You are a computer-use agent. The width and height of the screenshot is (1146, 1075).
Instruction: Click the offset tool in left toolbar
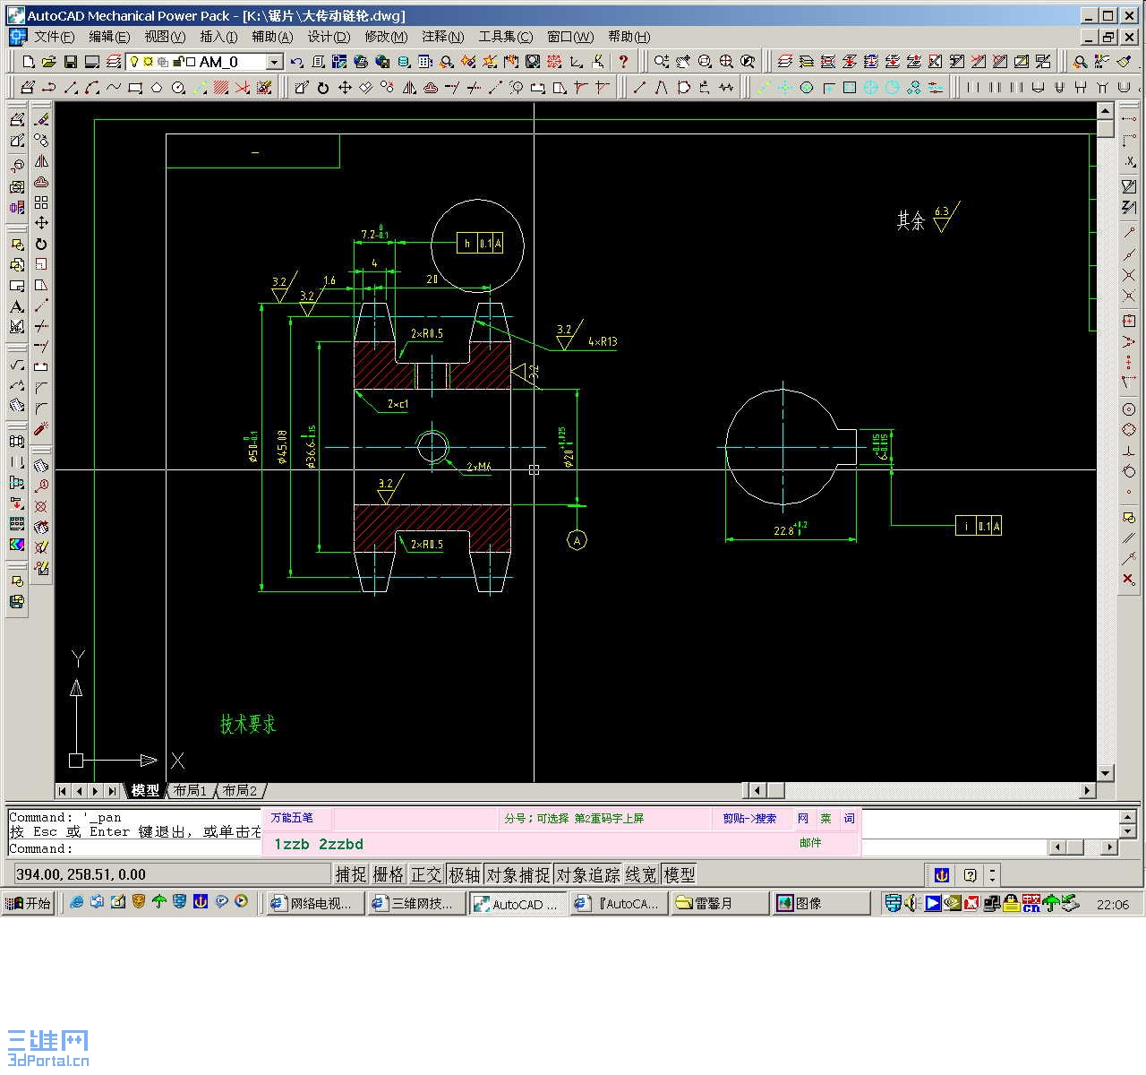click(x=41, y=183)
